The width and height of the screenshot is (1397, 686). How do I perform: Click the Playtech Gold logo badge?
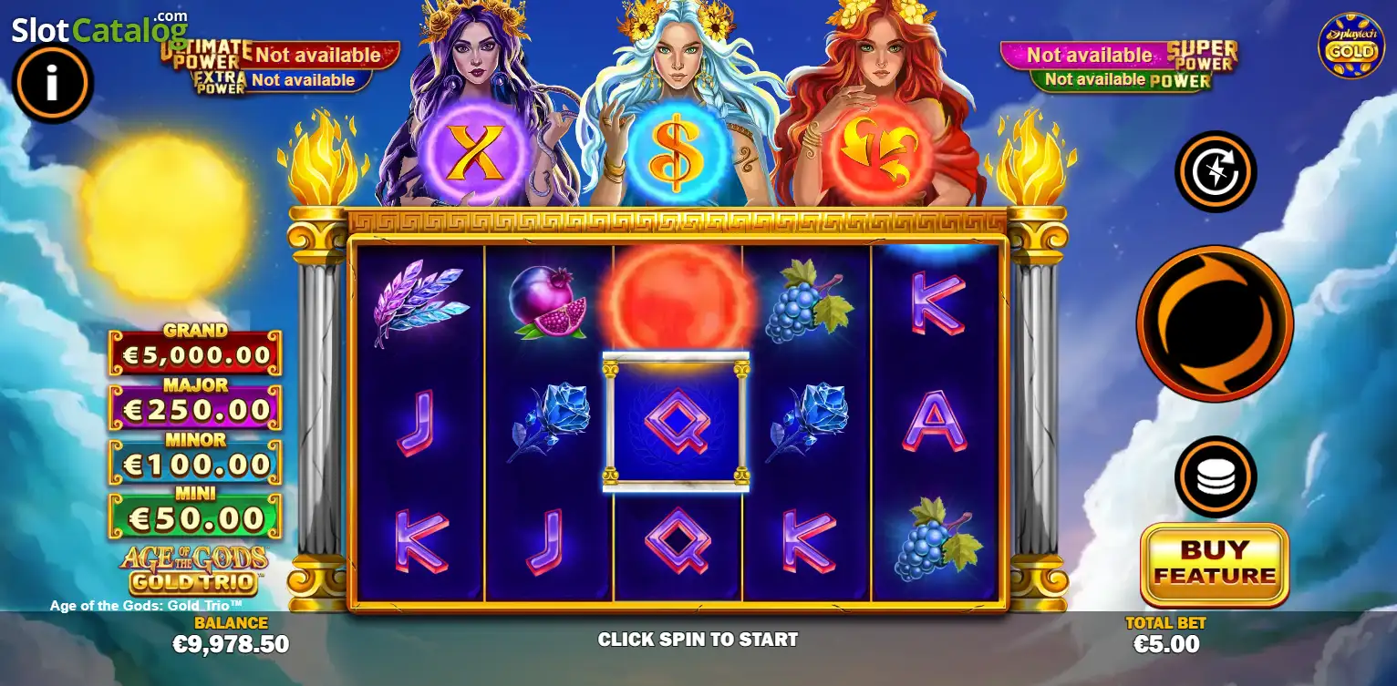pos(1350,46)
